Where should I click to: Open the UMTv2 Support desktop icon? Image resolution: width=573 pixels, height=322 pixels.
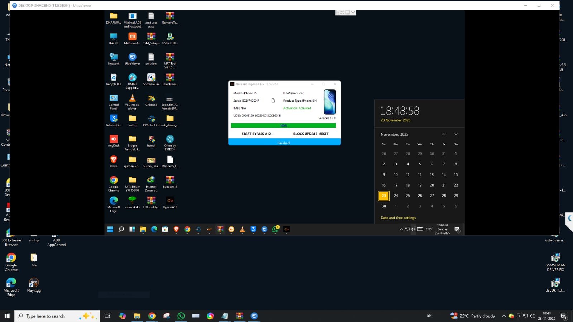coord(132,78)
